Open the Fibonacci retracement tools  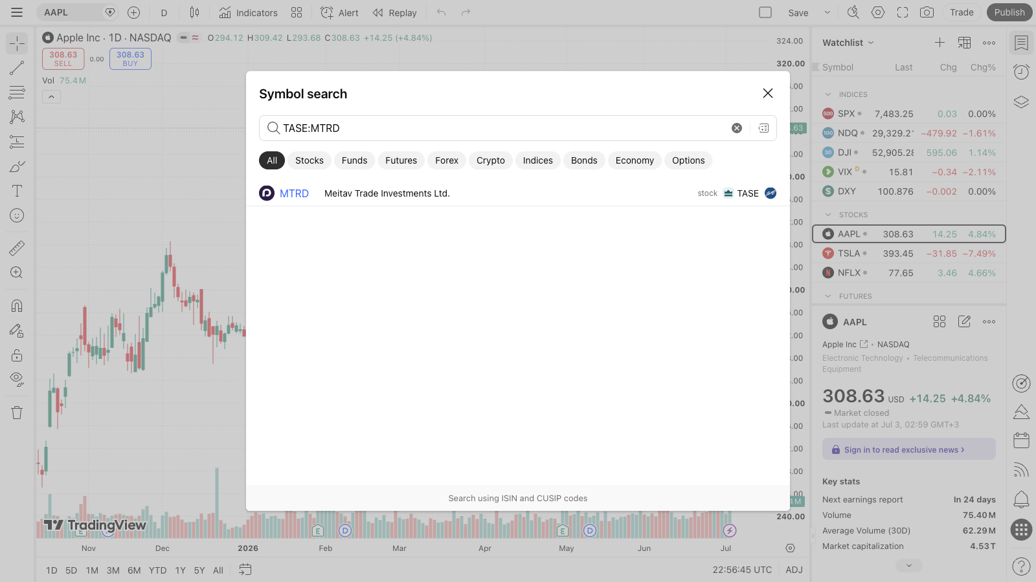[x=17, y=92]
